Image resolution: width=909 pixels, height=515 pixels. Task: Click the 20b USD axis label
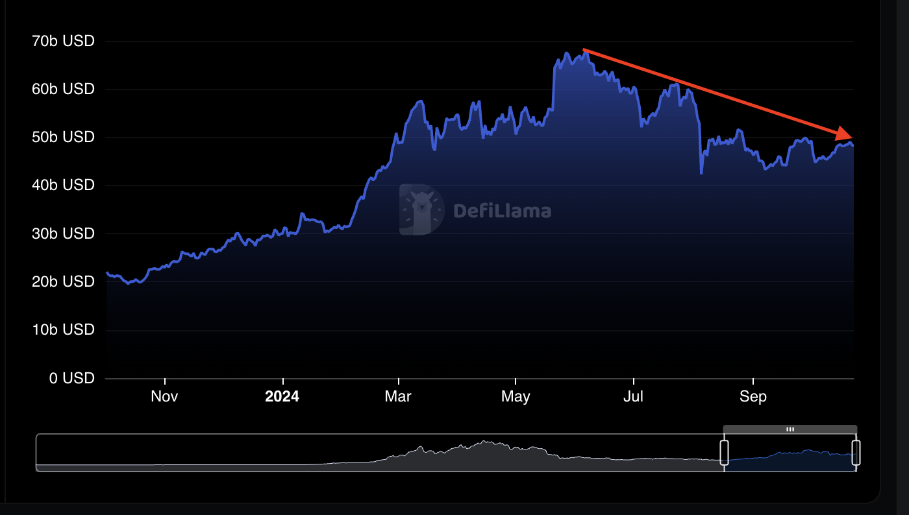coord(63,281)
